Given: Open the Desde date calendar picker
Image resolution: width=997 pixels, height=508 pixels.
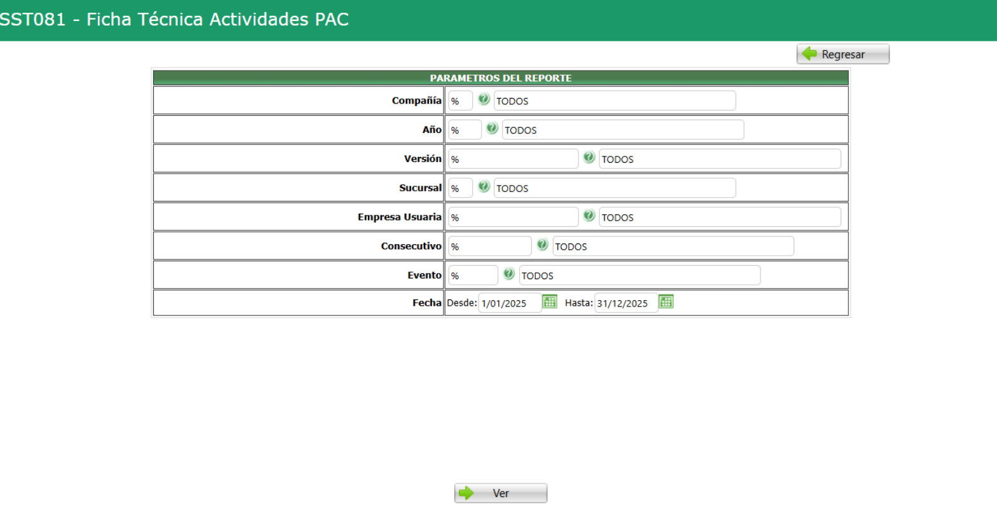Looking at the screenshot, I should click(x=550, y=302).
